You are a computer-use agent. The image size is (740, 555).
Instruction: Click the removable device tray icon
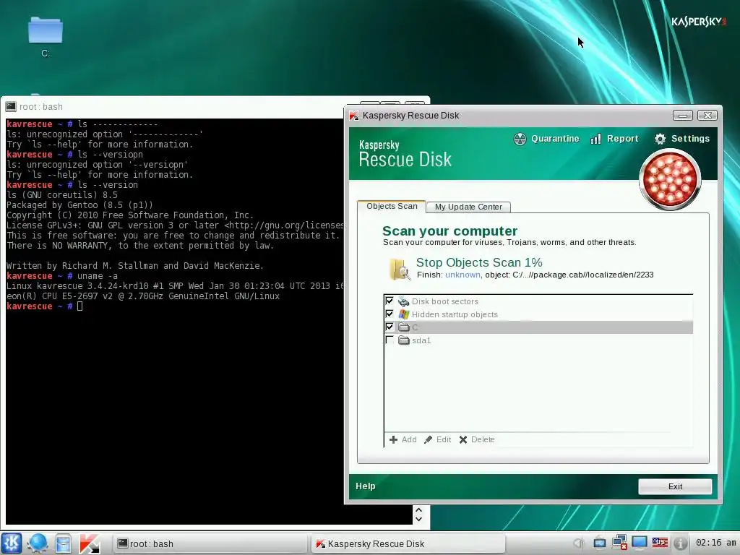(x=599, y=543)
